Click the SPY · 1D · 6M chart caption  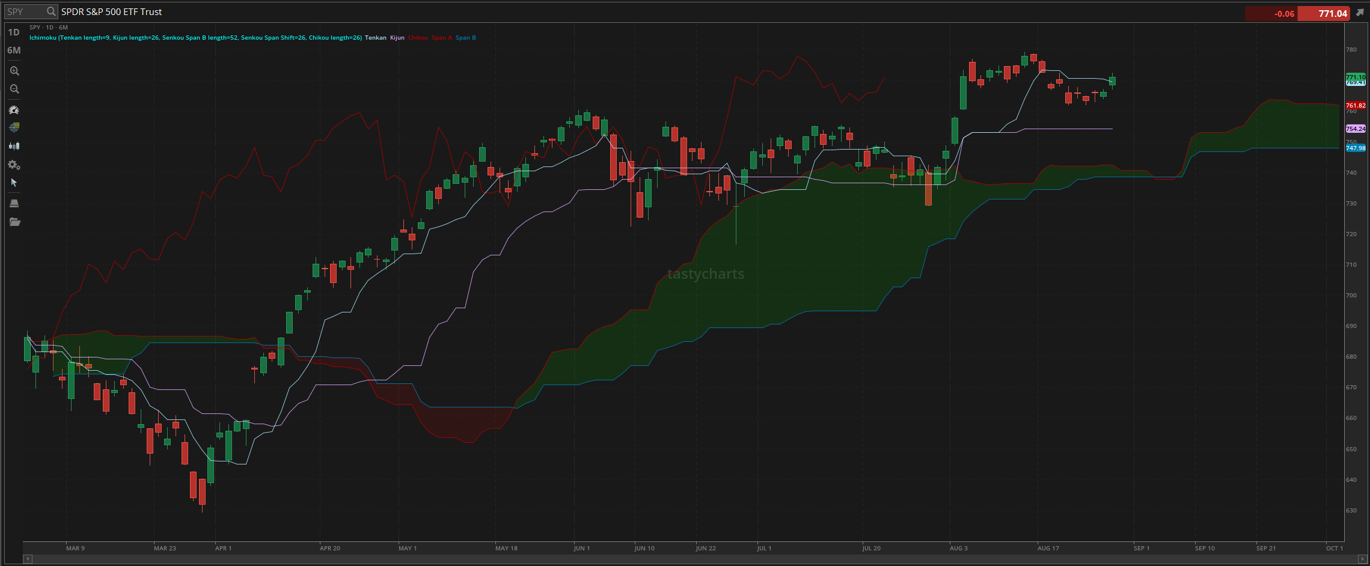[x=49, y=28]
